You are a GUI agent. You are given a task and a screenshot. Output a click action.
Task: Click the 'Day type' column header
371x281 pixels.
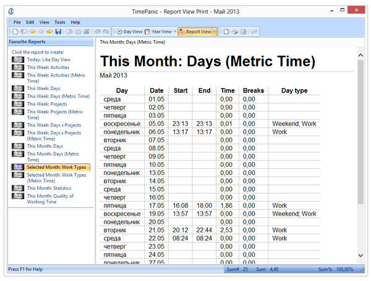click(294, 91)
